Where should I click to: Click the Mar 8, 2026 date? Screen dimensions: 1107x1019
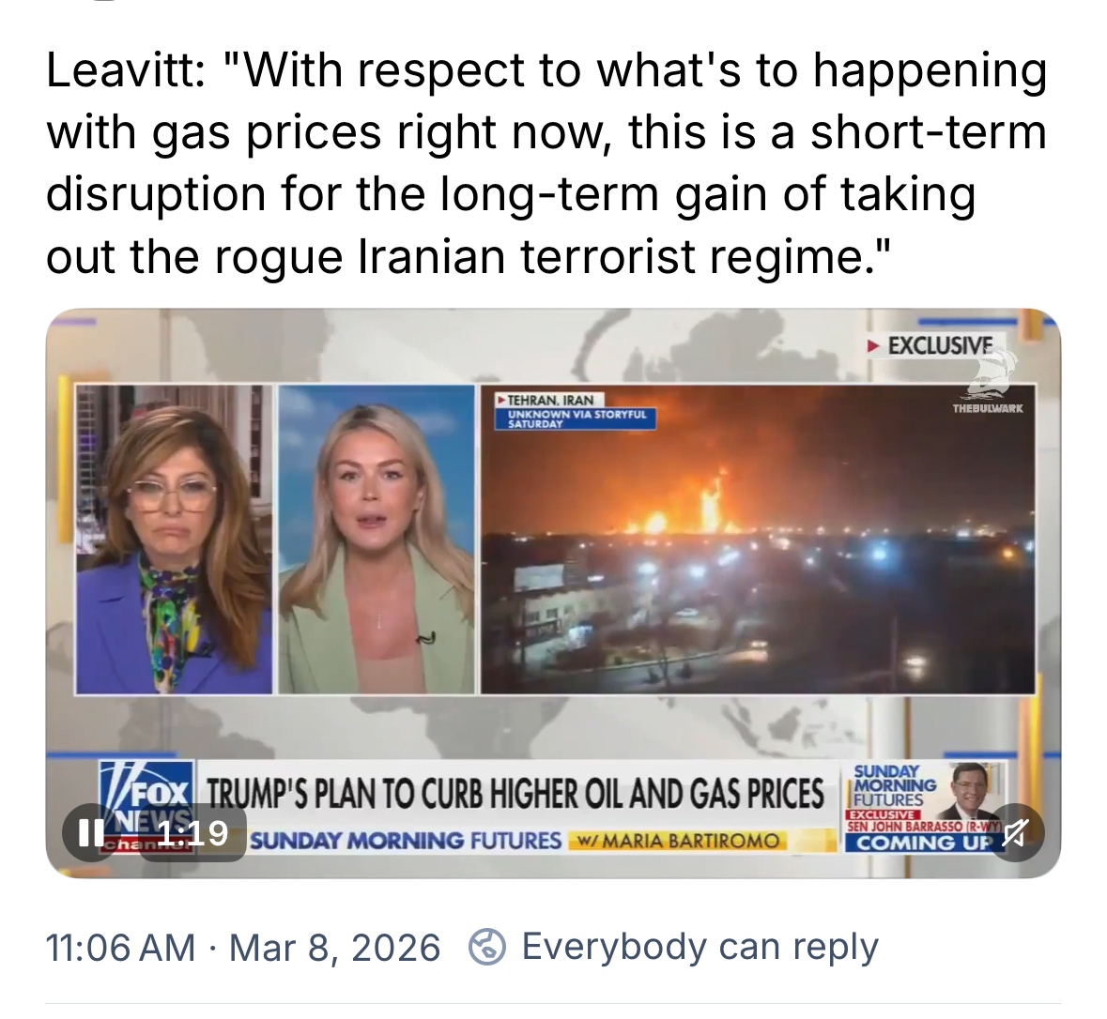tap(334, 947)
